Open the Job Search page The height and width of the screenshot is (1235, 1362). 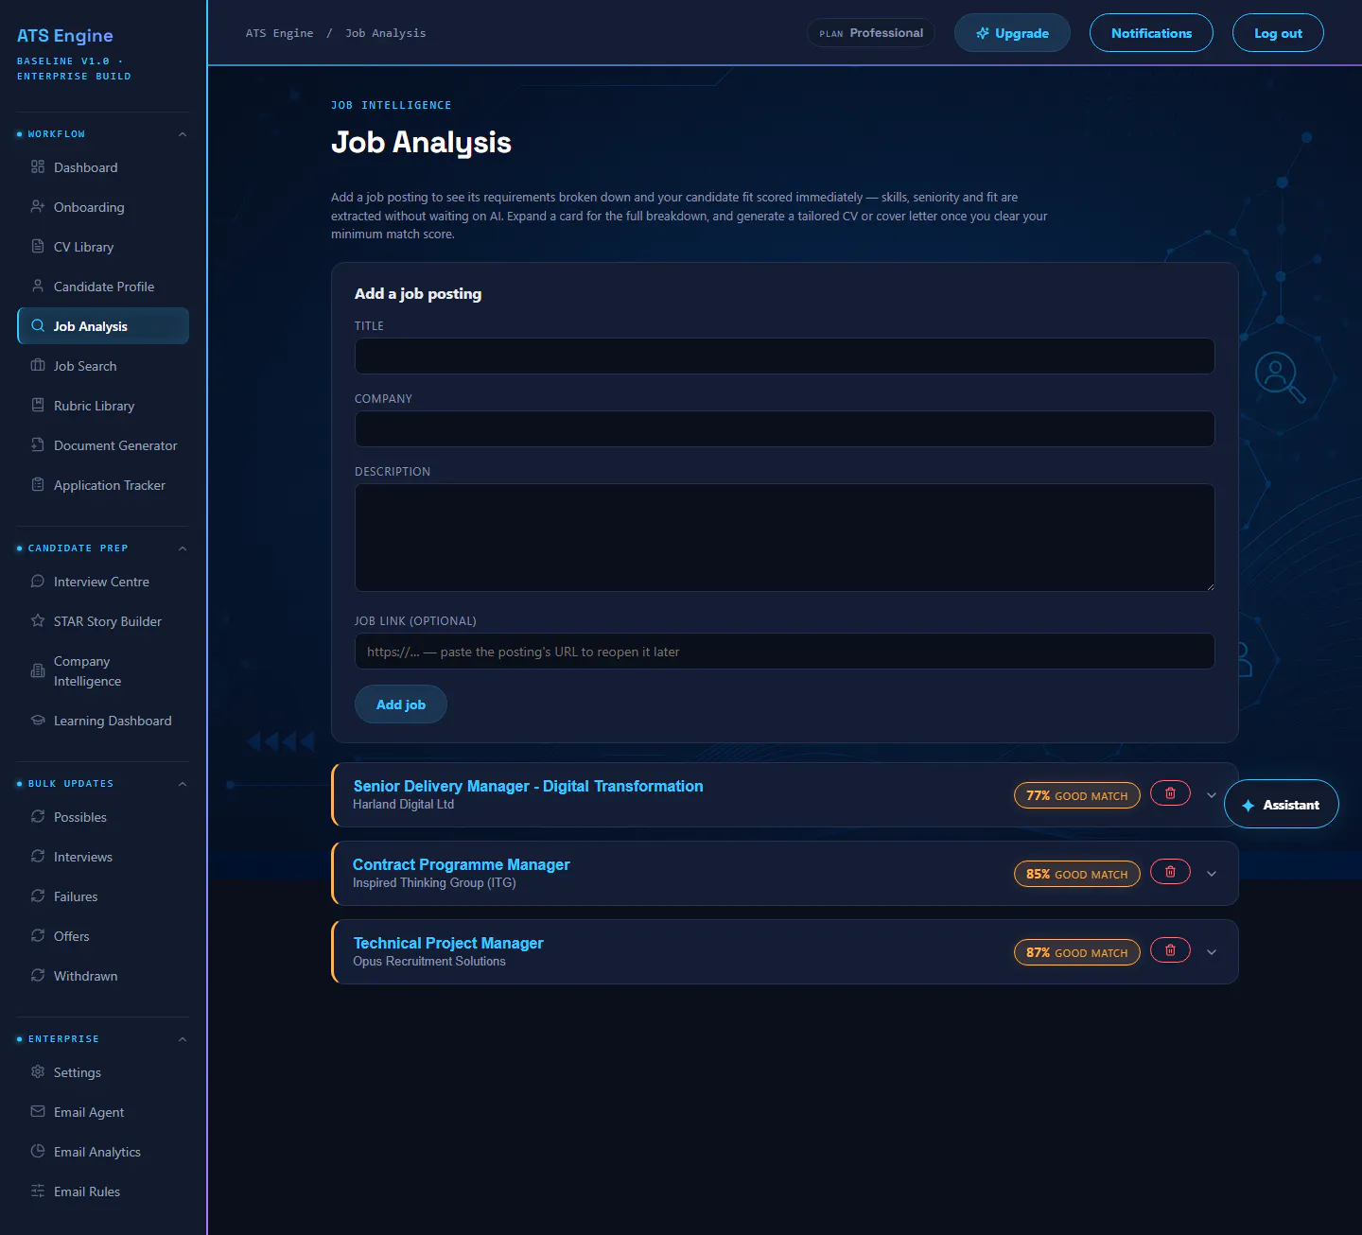coord(103,366)
